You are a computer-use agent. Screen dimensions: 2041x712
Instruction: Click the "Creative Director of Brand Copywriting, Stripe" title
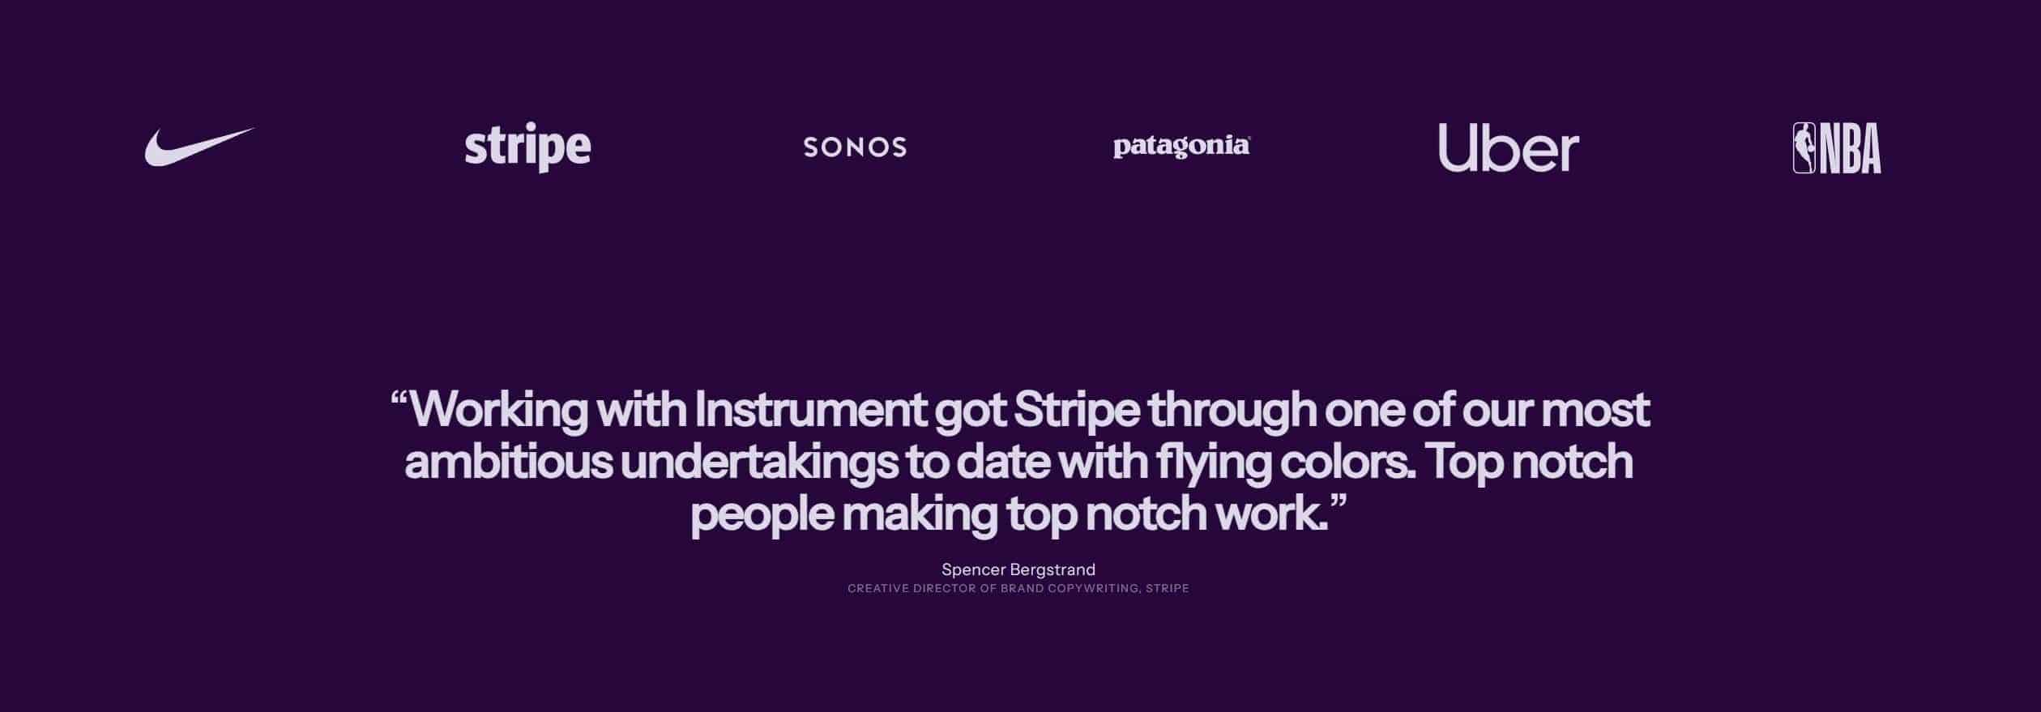coord(1018,589)
